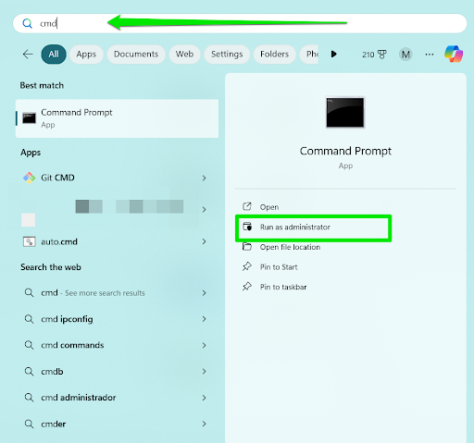Choose Open file location
The image size is (474, 443).
[290, 247]
